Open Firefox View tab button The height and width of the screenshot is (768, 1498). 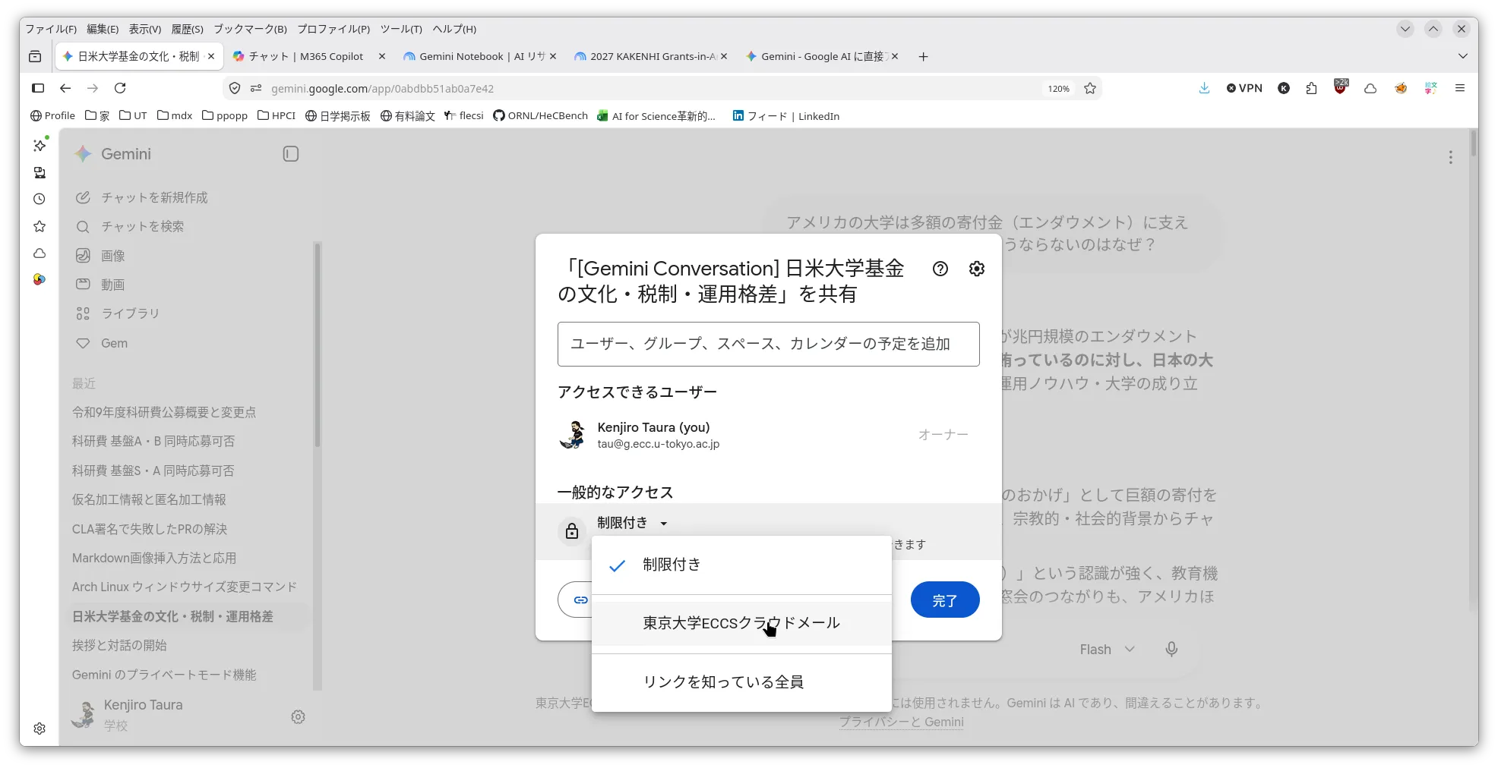(35, 56)
